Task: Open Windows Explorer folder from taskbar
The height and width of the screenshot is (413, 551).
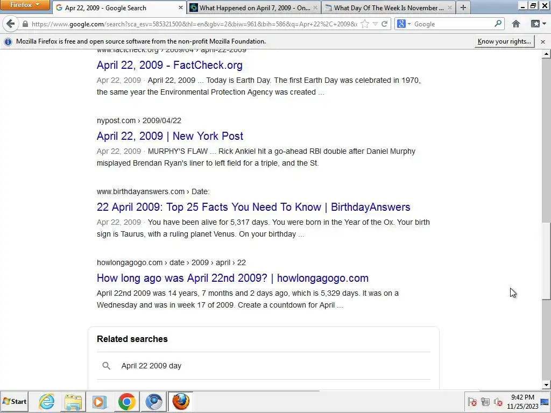Action: click(73, 401)
